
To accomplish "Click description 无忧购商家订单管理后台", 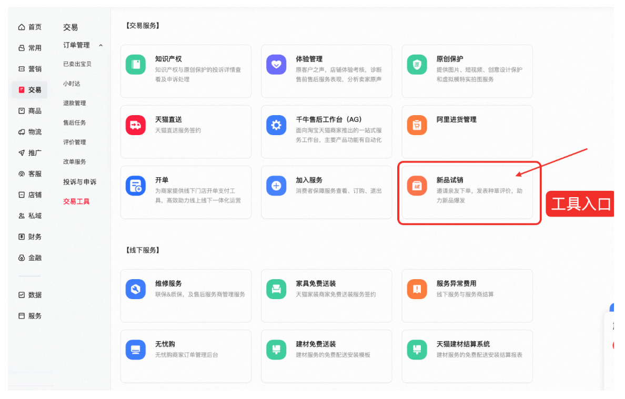I will click(187, 355).
